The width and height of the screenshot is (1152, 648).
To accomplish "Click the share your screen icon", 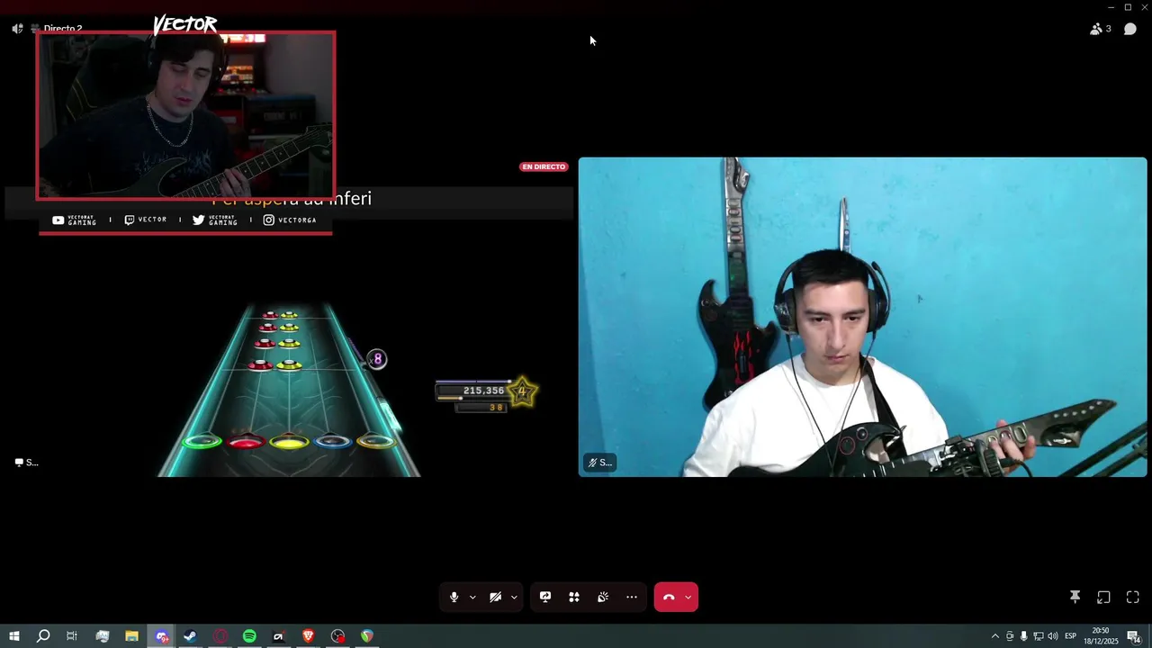I will 545,597.
